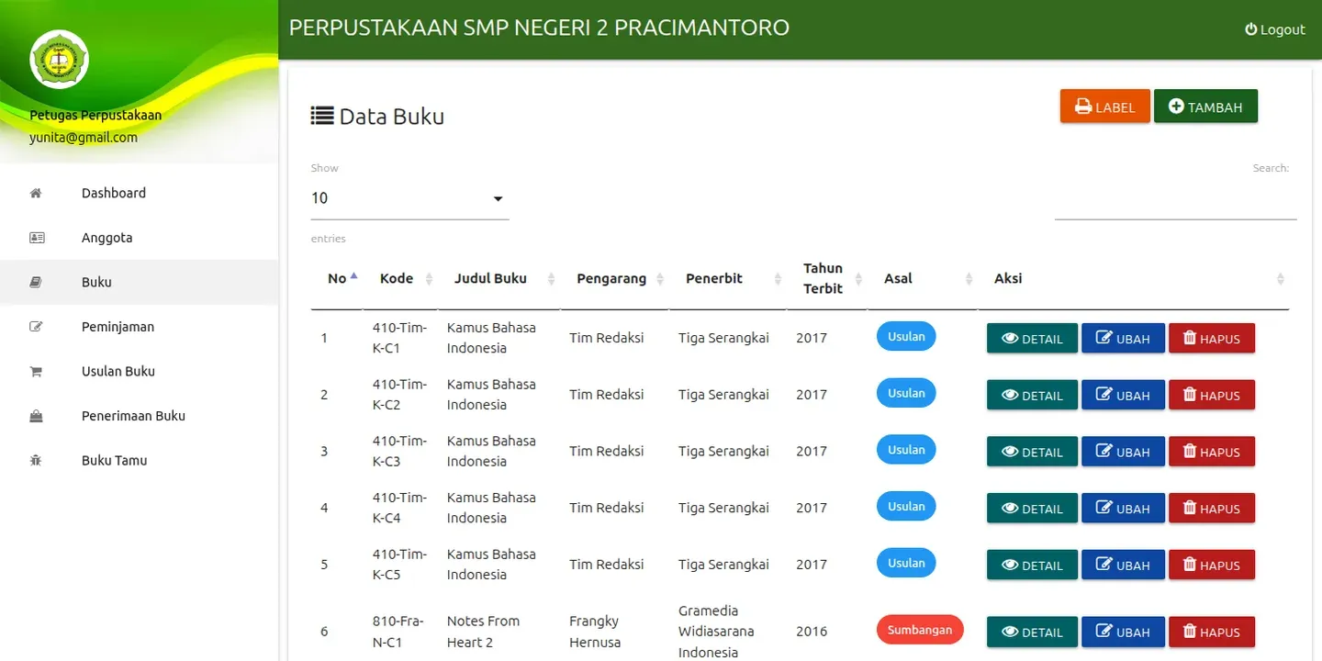Open the Penerimaan Buku menu
This screenshot has height=661, width=1322.
pyautogui.click(x=140, y=416)
